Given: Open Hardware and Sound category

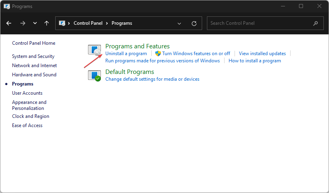Looking at the screenshot, I should point(34,75).
